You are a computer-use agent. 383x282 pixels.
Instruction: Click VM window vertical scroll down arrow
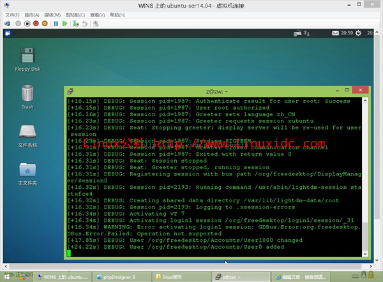pos(377,260)
